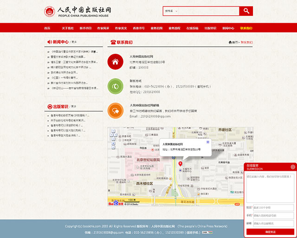
Task: Select the 联系我们 navigation tab
Action: (246, 28)
